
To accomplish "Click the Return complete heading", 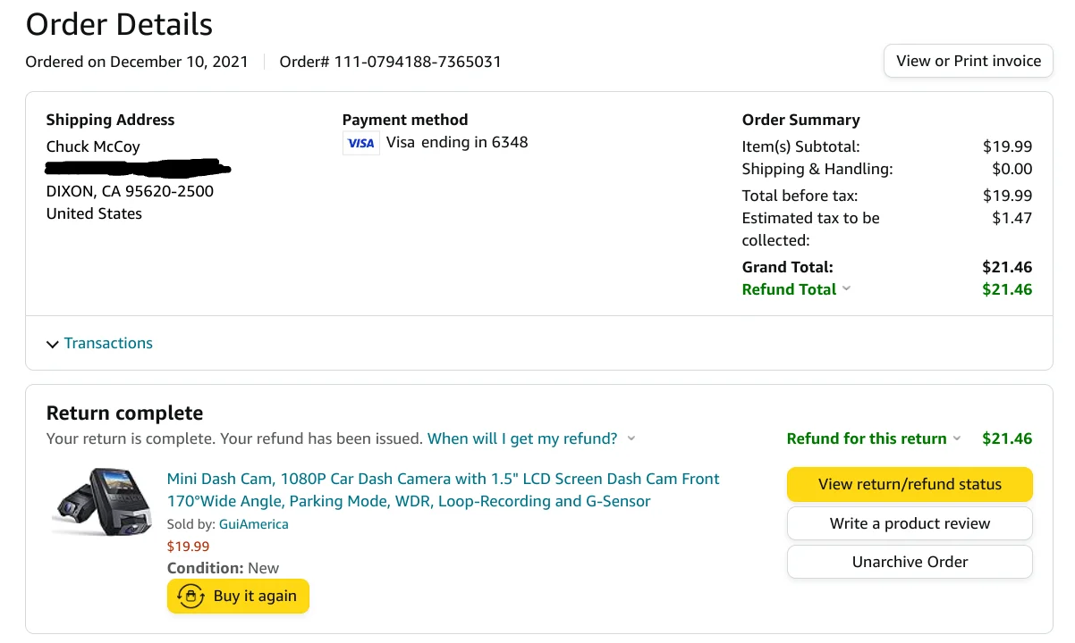I will pos(125,413).
